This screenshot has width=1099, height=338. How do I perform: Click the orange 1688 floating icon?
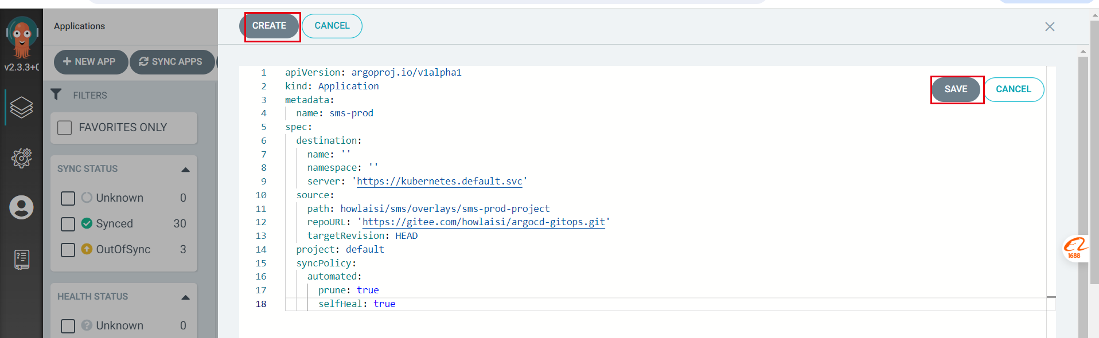point(1074,249)
